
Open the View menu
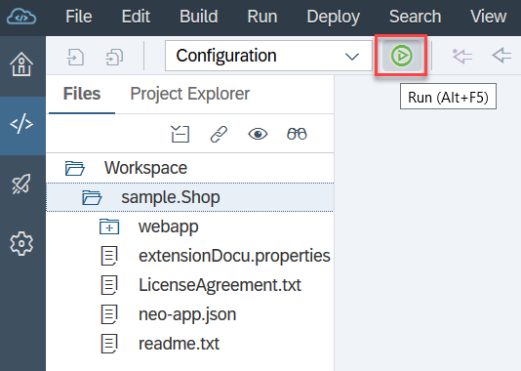[488, 17]
